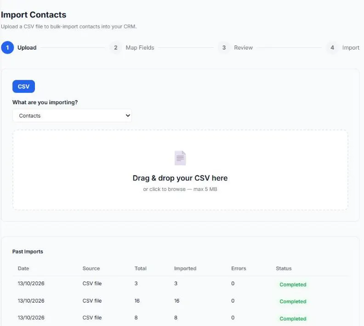Click the Completed status of the 3-total import
This screenshot has height=326, width=364.
(293, 285)
